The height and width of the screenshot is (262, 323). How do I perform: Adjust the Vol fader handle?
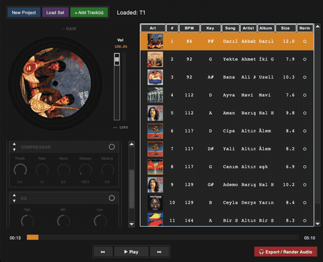116,59
